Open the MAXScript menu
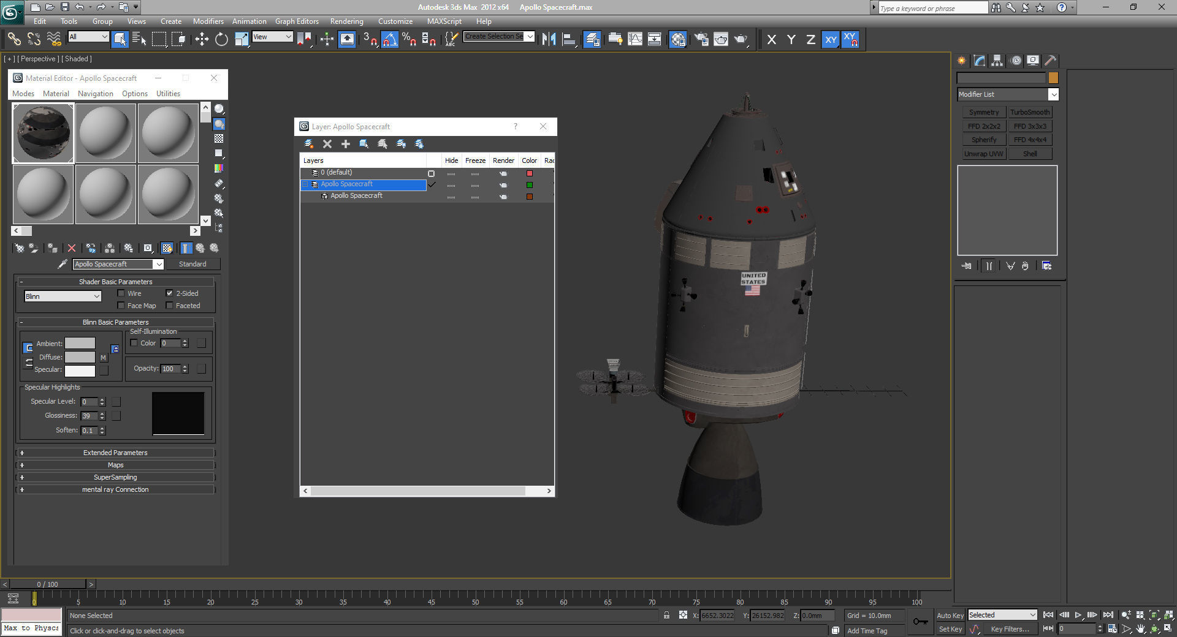1177x637 pixels. 444,21
